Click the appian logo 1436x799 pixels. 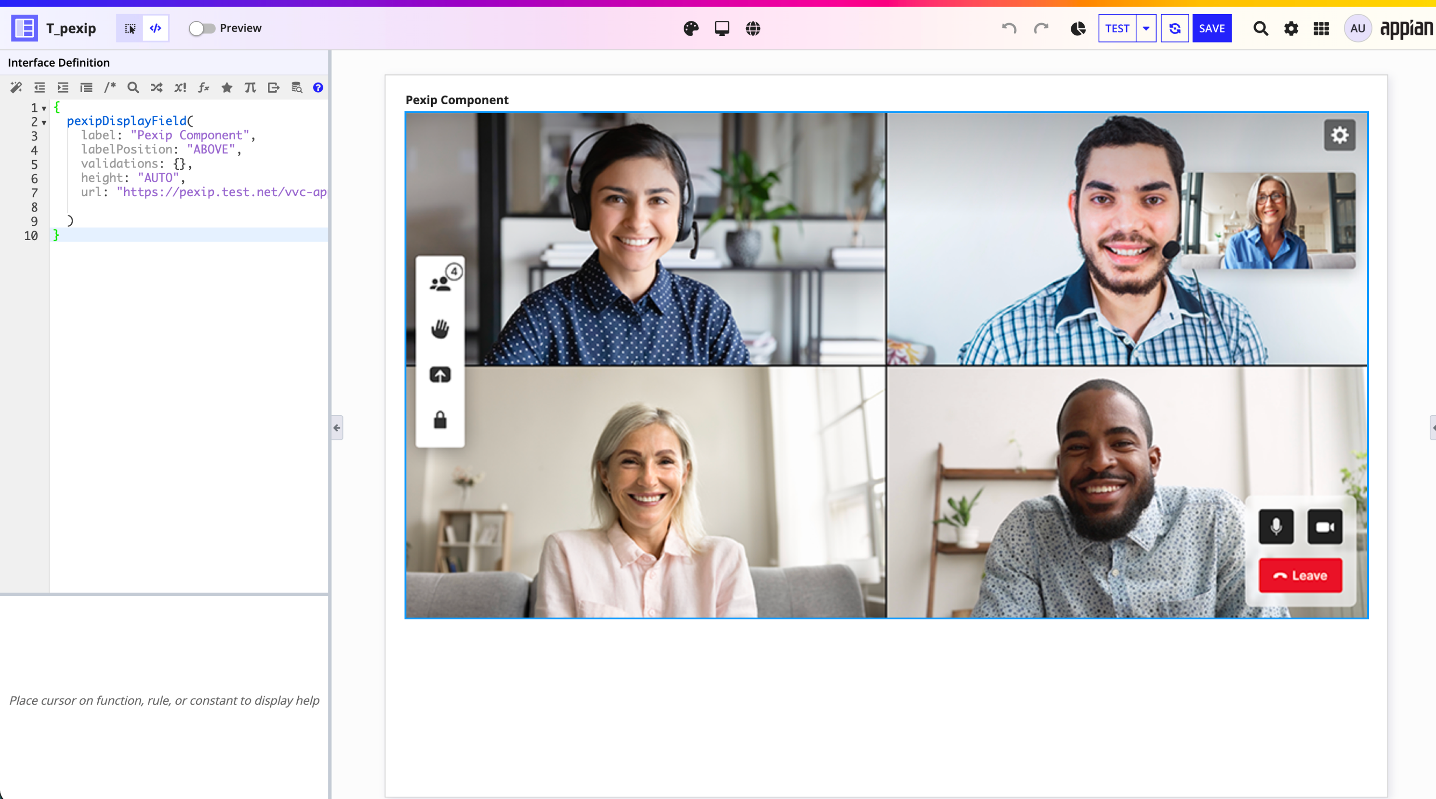click(1406, 28)
